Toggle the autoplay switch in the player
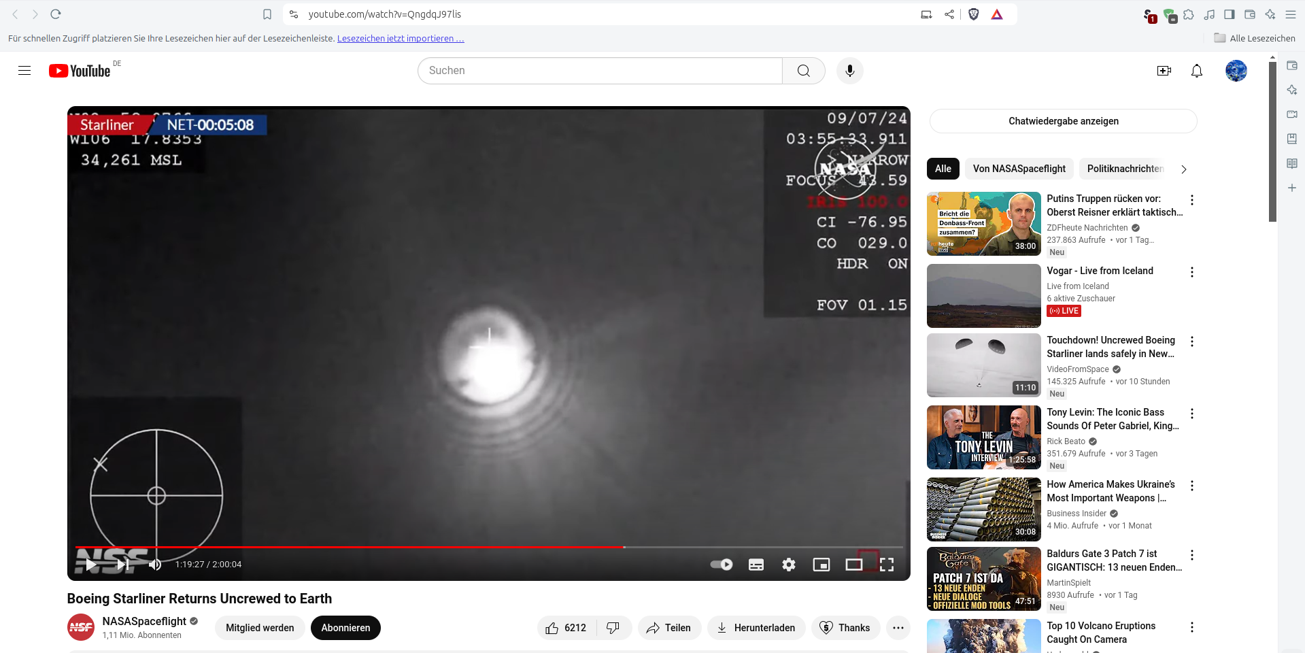 pos(722,565)
